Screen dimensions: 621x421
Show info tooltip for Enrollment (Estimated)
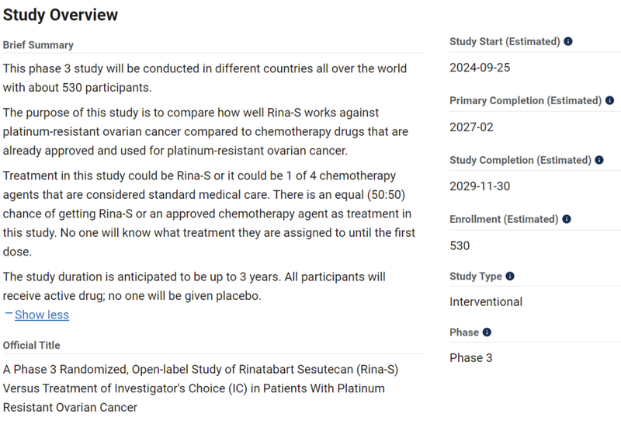point(568,220)
